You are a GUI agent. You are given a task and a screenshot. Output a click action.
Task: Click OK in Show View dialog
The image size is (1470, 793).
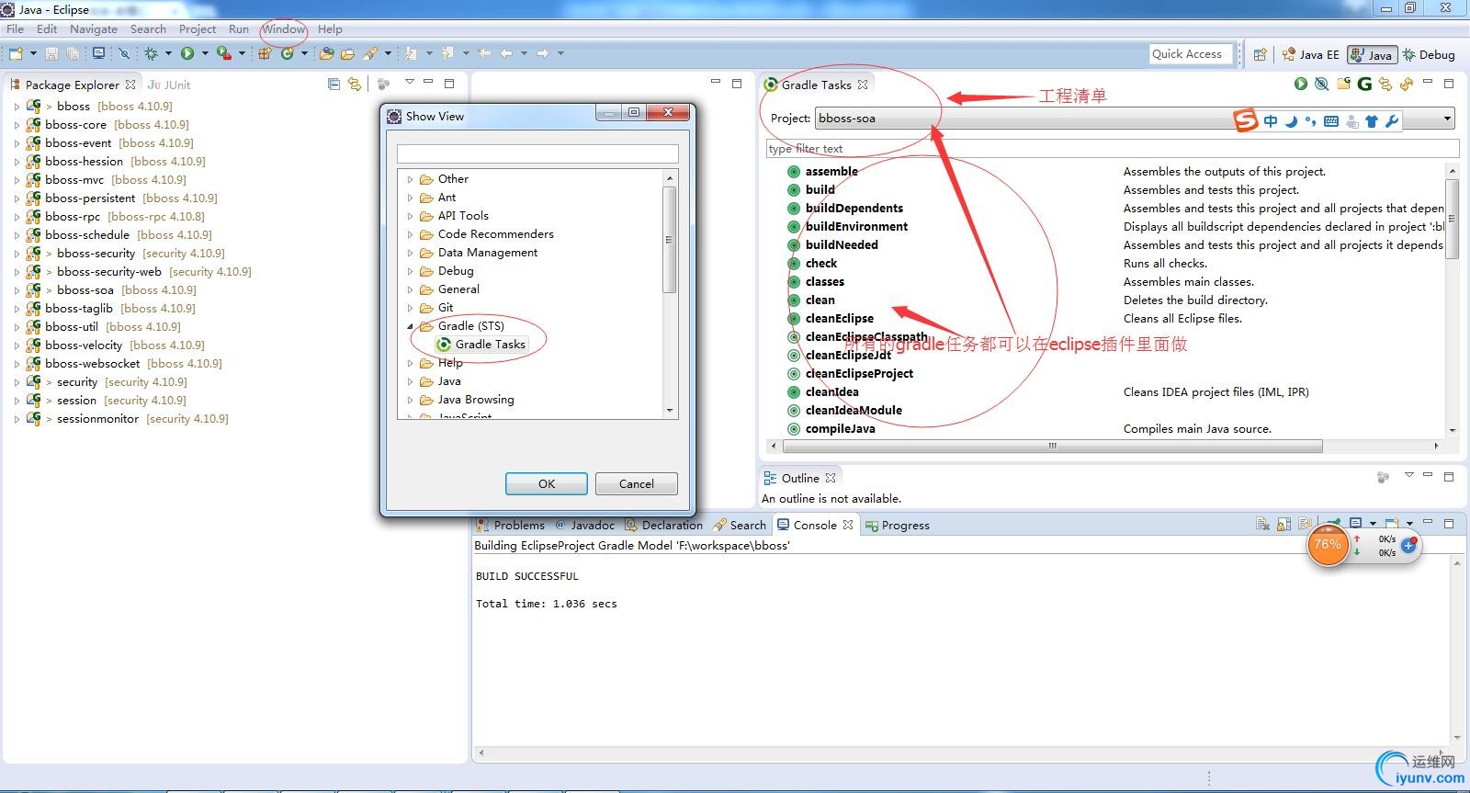pyautogui.click(x=547, y=483)
